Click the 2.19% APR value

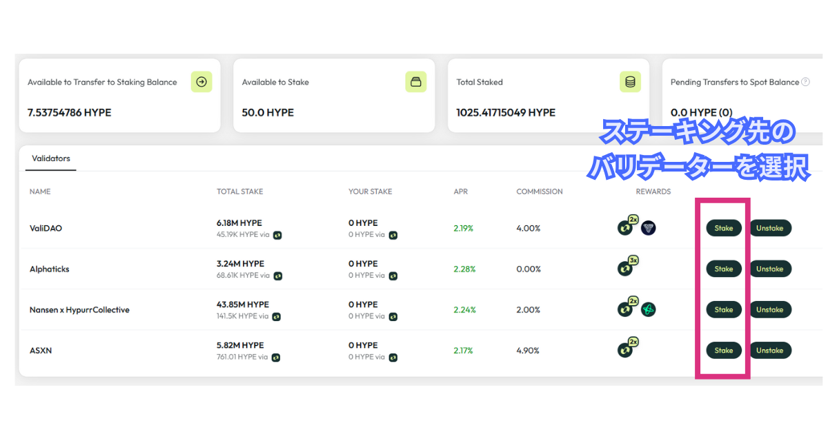point(464,228)
